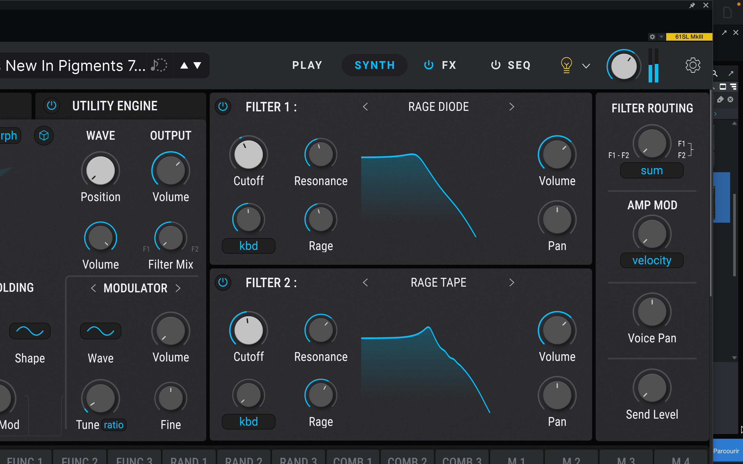Switch to the PLAY tab
Screen dimensions: 743x464
pyautogui.click(x=307, y=65)
